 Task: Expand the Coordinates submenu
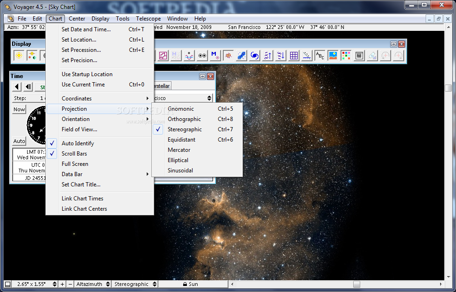point(100,98)
